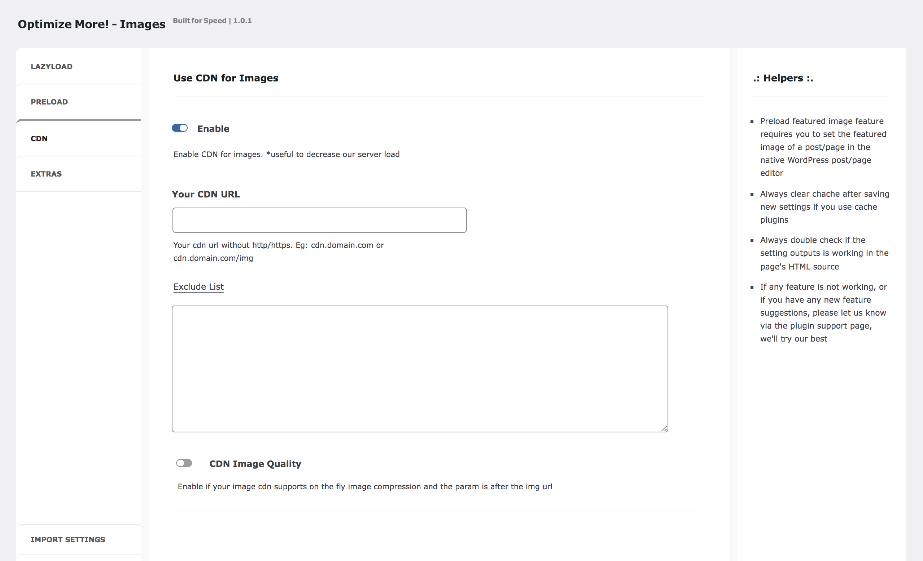Turn on the CDN Image Quality toggle
The height and width of the screenshot is (561, 923).
coord(184,463)
